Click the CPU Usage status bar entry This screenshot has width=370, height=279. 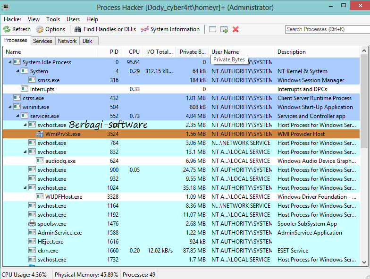pyautogui.click(x=24, y=275)
